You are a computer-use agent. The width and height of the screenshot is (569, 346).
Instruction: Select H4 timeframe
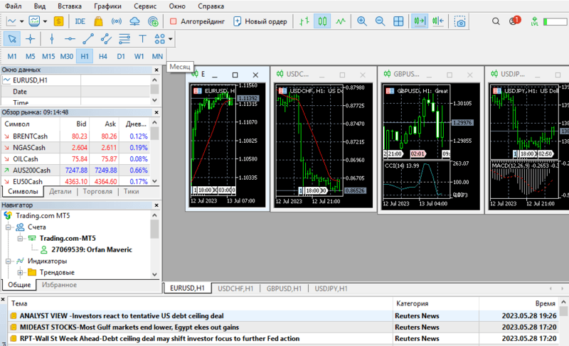tap(102, 57)
